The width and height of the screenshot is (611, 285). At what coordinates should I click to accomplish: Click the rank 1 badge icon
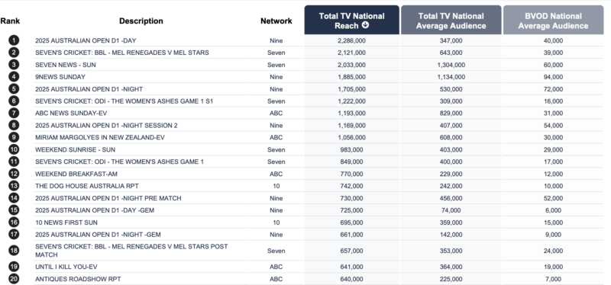point(14,40)
